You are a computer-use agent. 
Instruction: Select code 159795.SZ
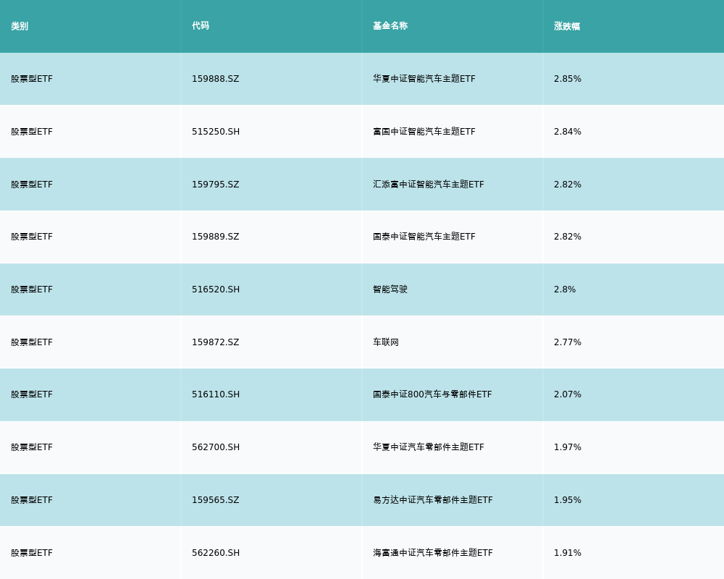pos(216,185)
